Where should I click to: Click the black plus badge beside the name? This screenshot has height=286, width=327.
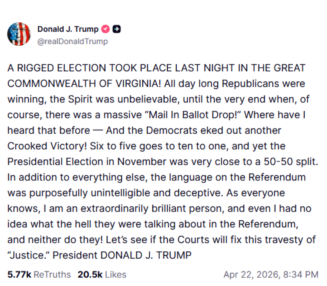[x=116, y=29]
